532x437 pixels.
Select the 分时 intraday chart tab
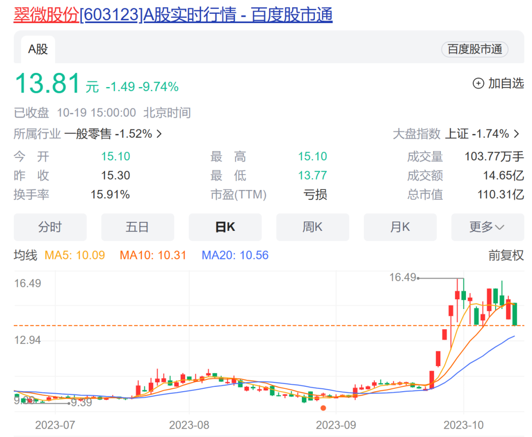(50, 227)
